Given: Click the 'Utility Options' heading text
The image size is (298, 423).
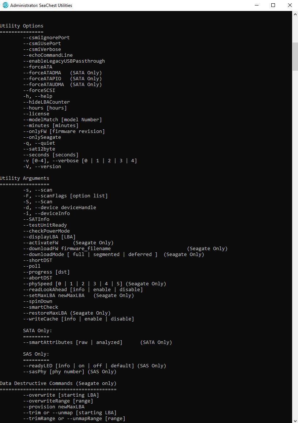Looking at the screenshot, I should (22, 26).
